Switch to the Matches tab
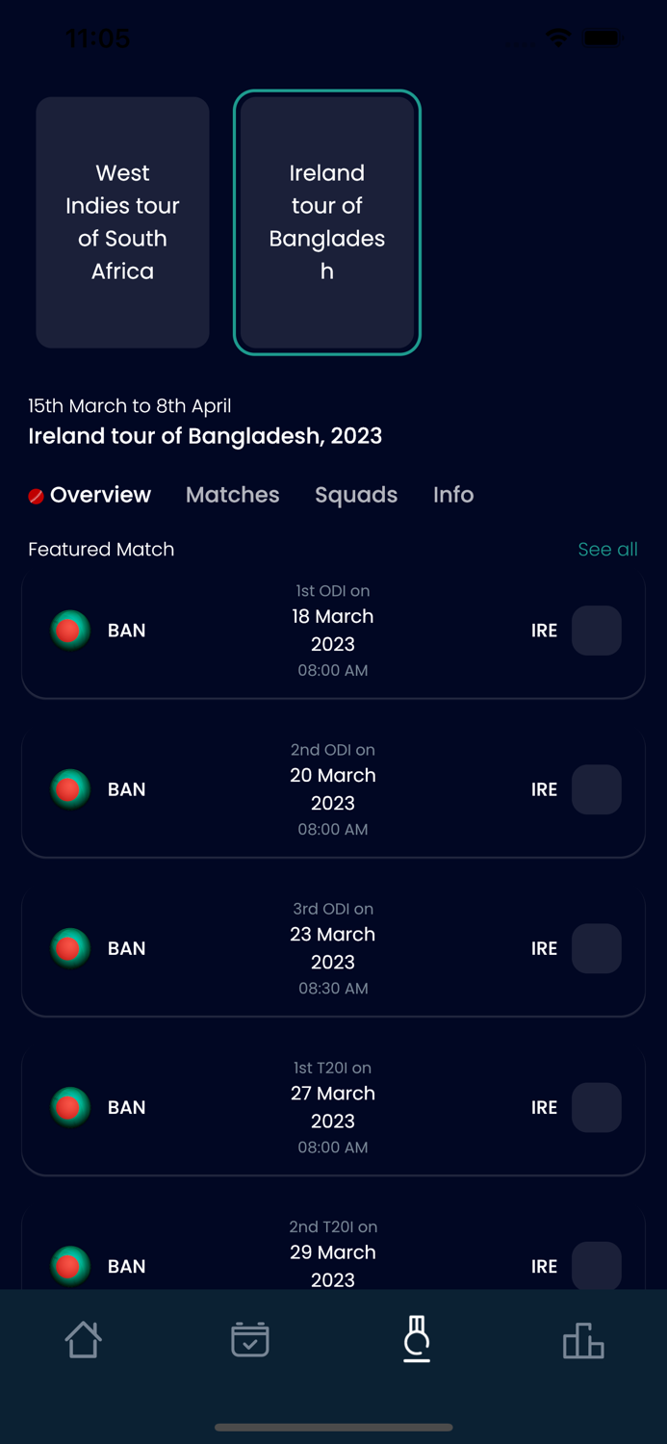 point(232,495)
